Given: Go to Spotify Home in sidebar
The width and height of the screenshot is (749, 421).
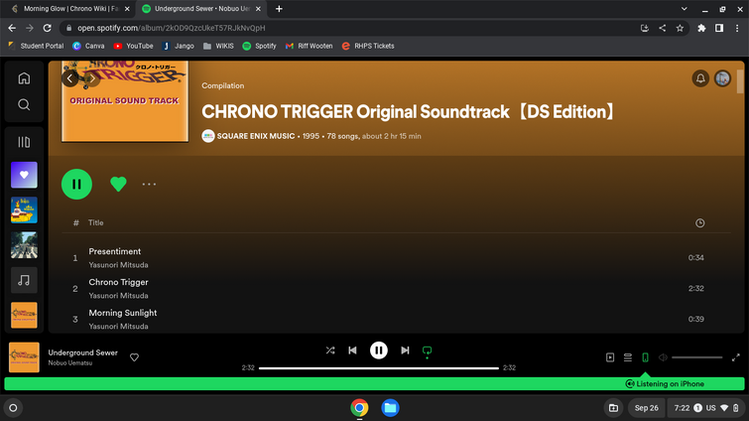Looking at the screenshot, I should [x=24, y=77].
